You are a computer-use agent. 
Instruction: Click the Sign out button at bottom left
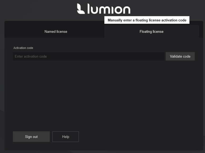point(31,137)
